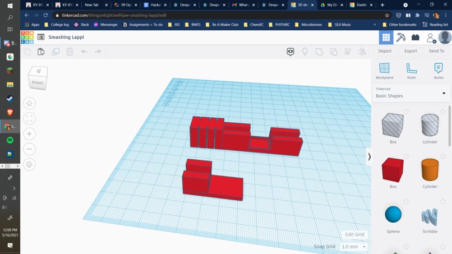The image size is (452, 254).
Task: Favorite the Sphere with star
Action: (x=406, y=201)
